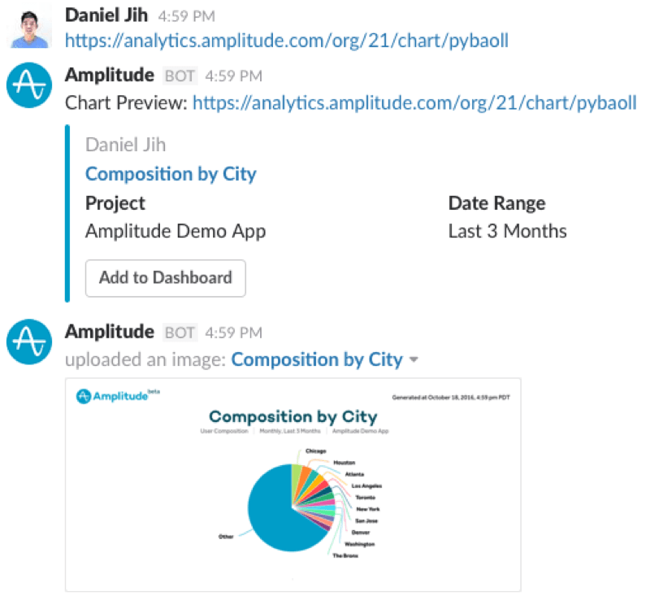Click the timestamp on the Chart Preview message
Image resolution: width=646 pixels, height=605 pixels.
tap(233, 76)
